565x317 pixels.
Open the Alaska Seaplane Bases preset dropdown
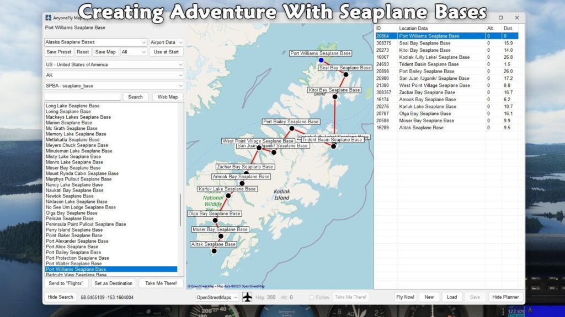click(95, 42)
